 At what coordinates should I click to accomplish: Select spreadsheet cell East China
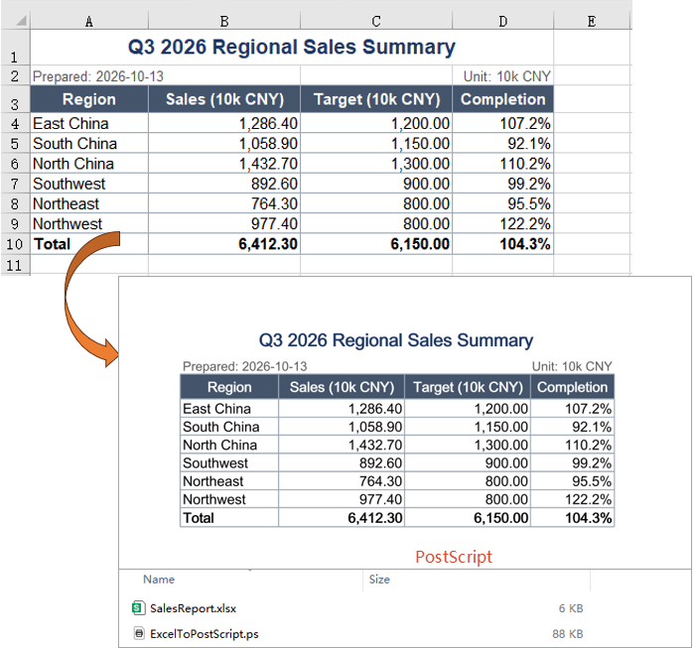tap(89, 123)
